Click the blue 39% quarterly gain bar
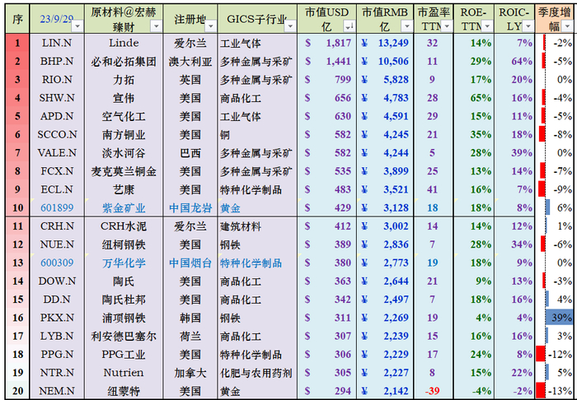Image resolution: width=577 pixels, height=400 pixels. (560, 318)
